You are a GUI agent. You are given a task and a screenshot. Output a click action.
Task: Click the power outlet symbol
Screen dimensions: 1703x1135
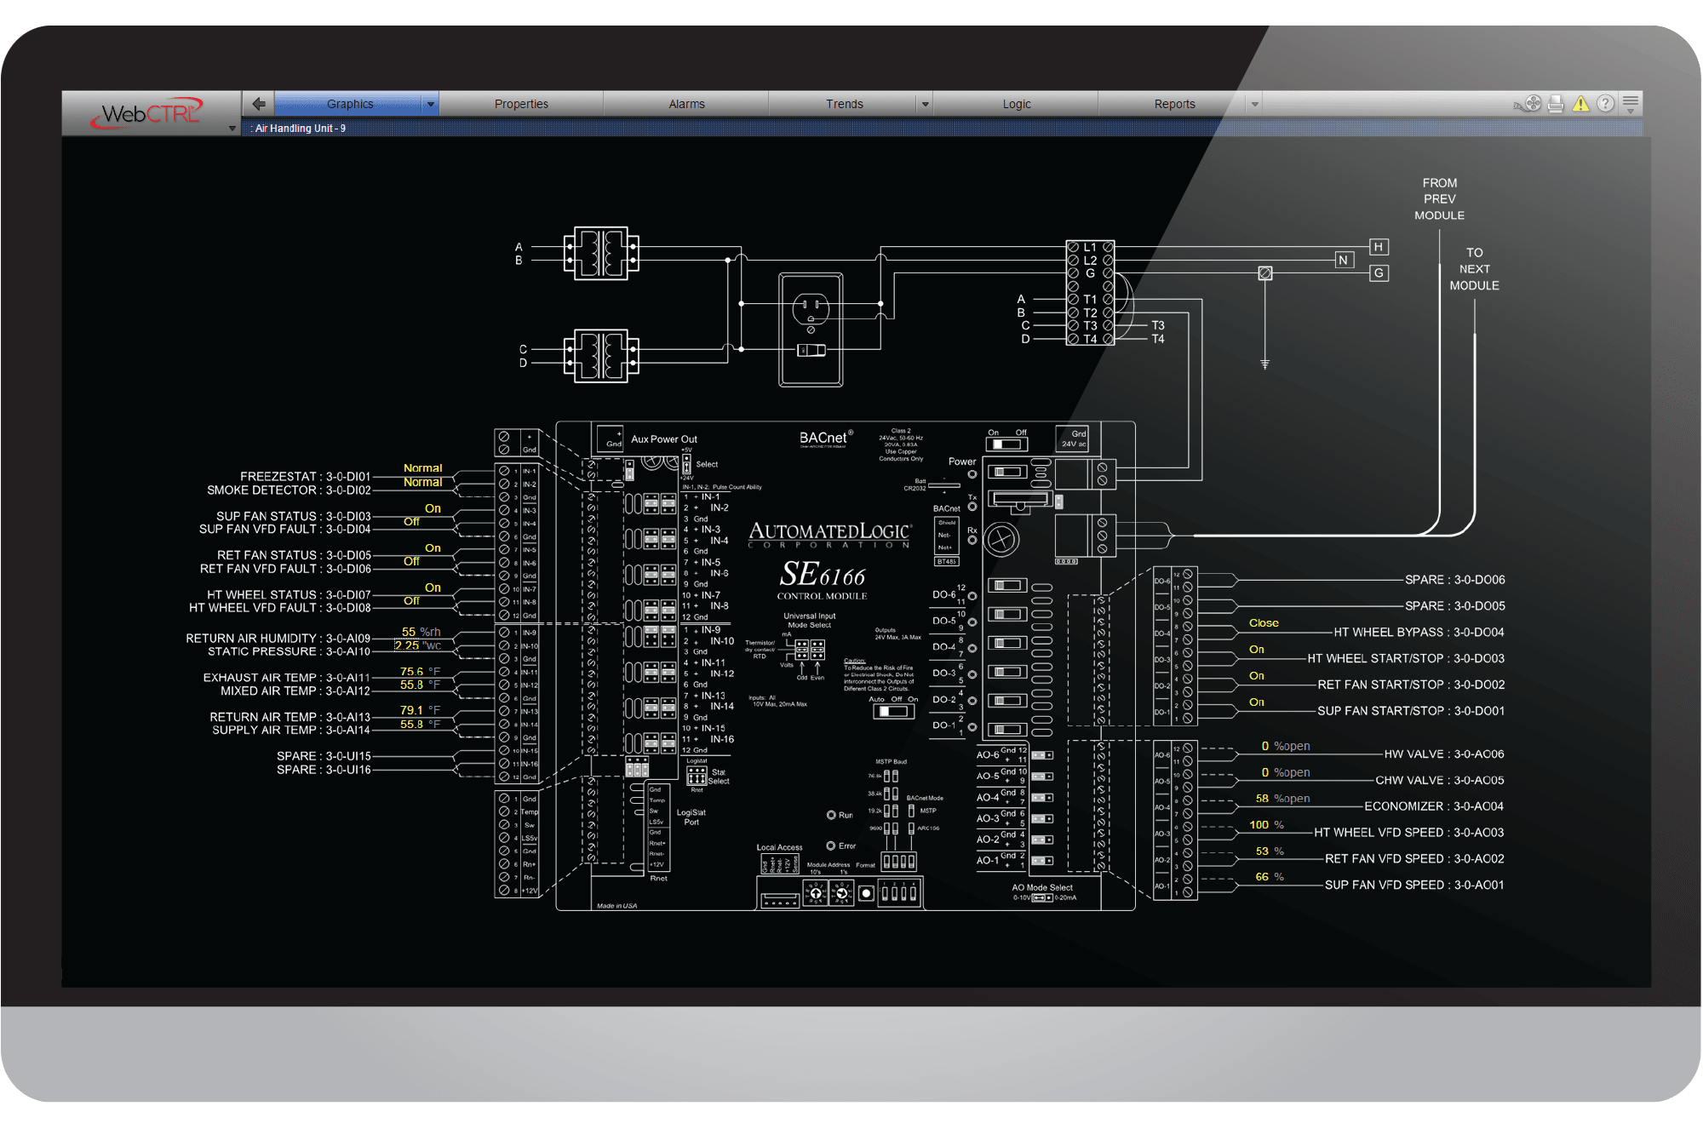tap(811, 330)
